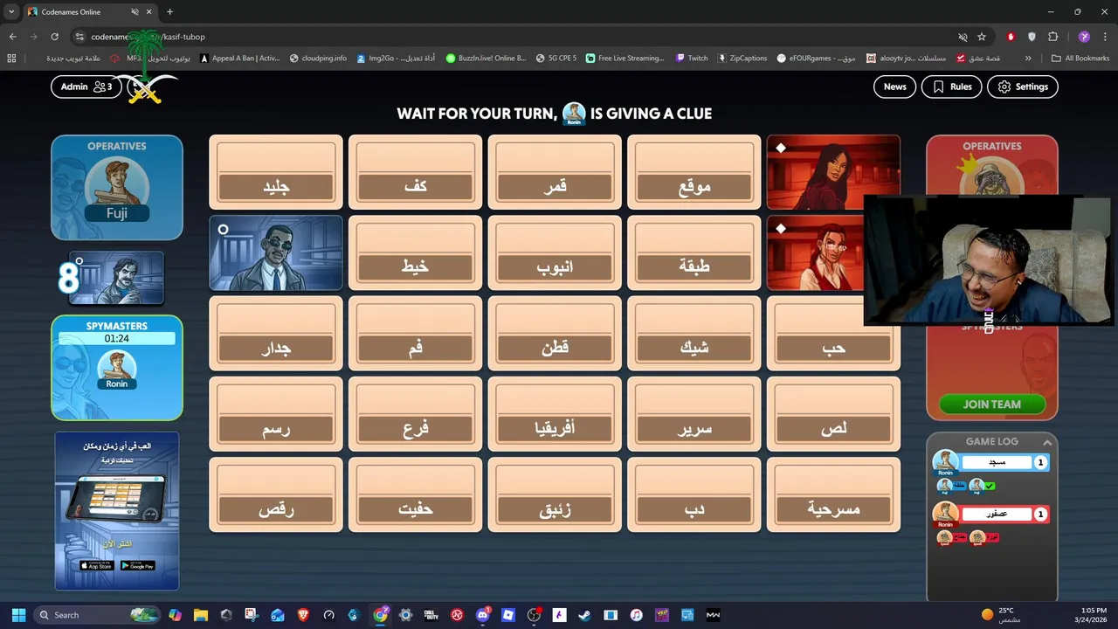Open the All Bookmarks folder
Viewport: 1118px width, 629px height.
pyautogui.click(x=1080, y=59)
